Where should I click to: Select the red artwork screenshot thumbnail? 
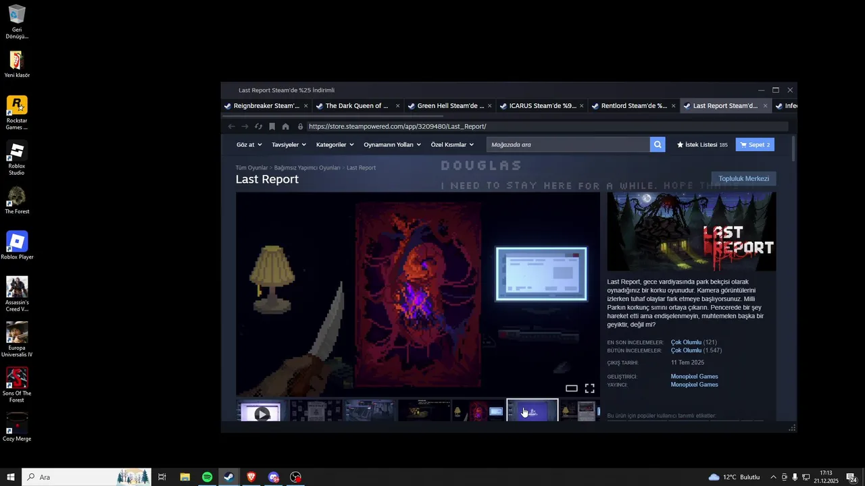tap(478, 410)
